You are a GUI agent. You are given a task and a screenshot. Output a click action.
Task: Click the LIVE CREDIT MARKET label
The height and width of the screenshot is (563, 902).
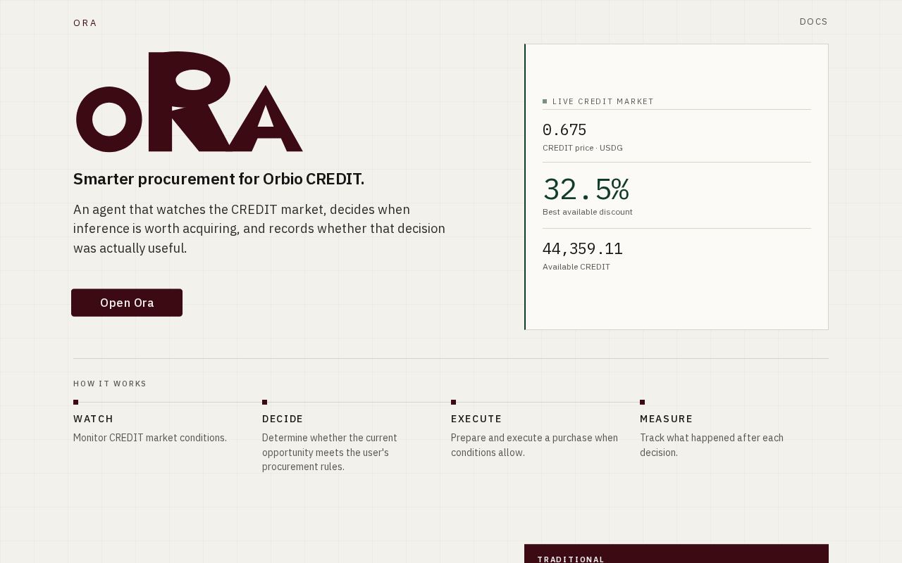pyautogui.click(x=603, y=101)
